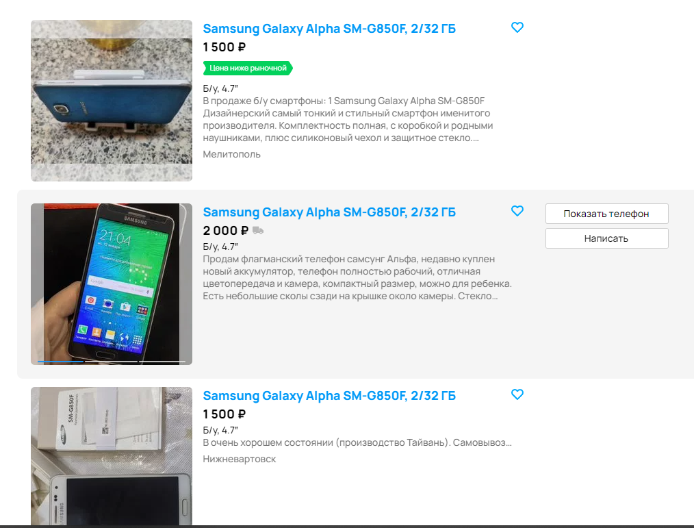Click the Написать button
The width and height of the screenshot is (694, 528).
click(x=607, y=238)
